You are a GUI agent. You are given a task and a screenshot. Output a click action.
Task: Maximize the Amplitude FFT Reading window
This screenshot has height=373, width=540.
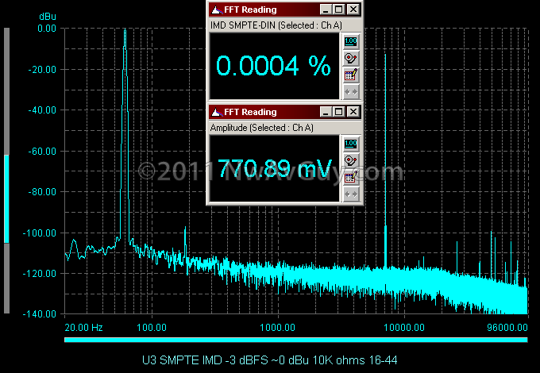coord(339,111)
